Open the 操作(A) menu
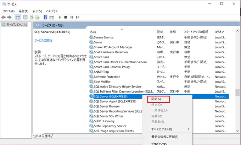Viewport: 241px width, 145px height. [x=23, y=11]
